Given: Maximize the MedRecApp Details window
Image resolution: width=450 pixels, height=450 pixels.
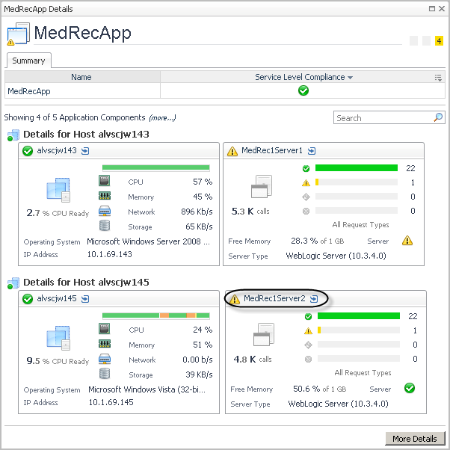Looking at the screenshot, I should pos(431,9).
